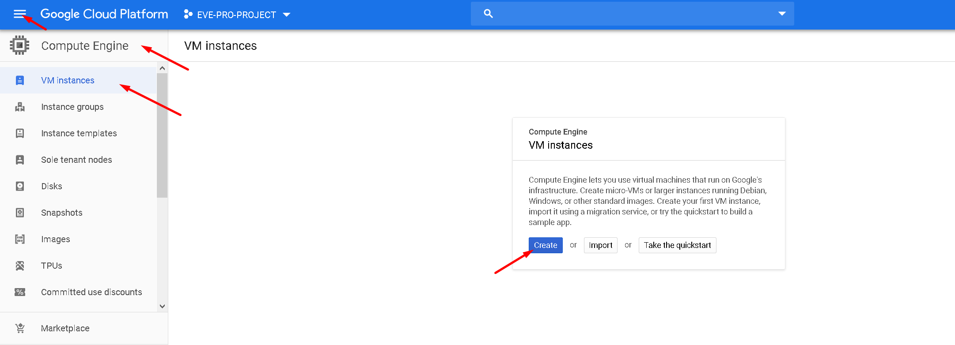Open Committed use discounts menu item
Screen dimensions: 955x345
pos(91,292)
